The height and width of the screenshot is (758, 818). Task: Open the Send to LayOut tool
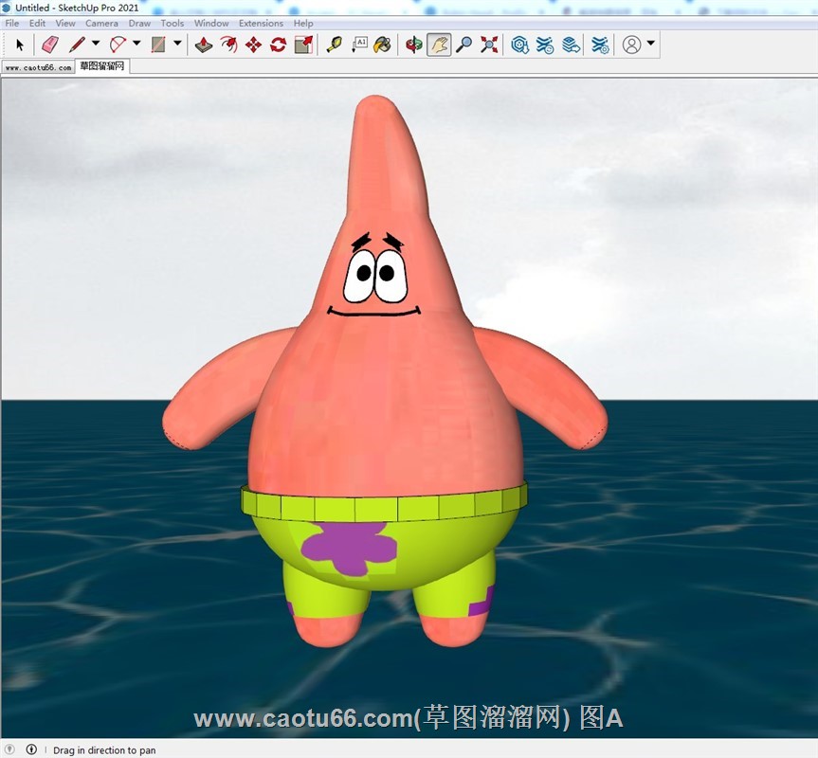coord(571,45)
